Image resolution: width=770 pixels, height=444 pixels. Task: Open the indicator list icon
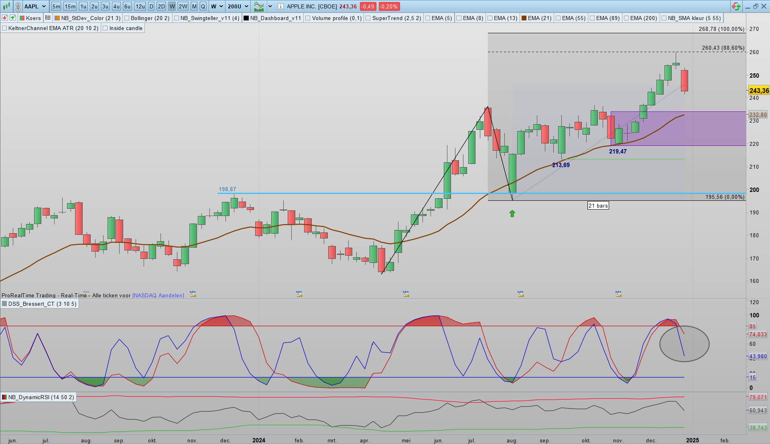point(48,18)
